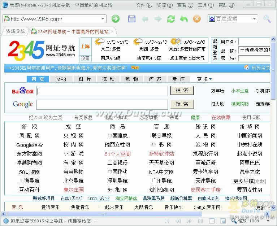
Task: Open the 新浪 link
Action: point(29,127)
